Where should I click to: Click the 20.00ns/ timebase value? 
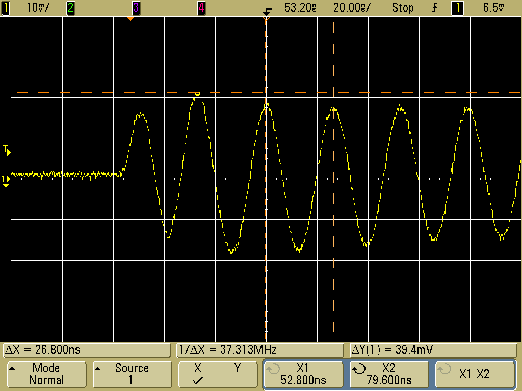pyautogui.click(x=352, y=8)
